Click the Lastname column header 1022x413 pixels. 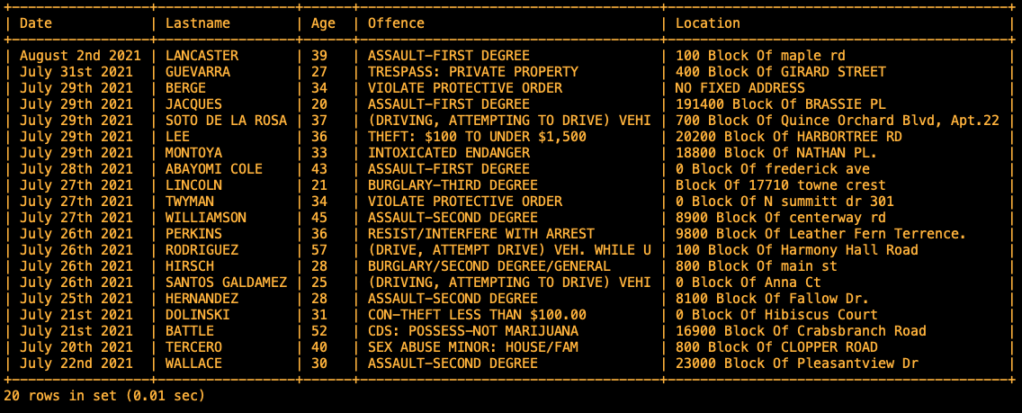(198, 23)
